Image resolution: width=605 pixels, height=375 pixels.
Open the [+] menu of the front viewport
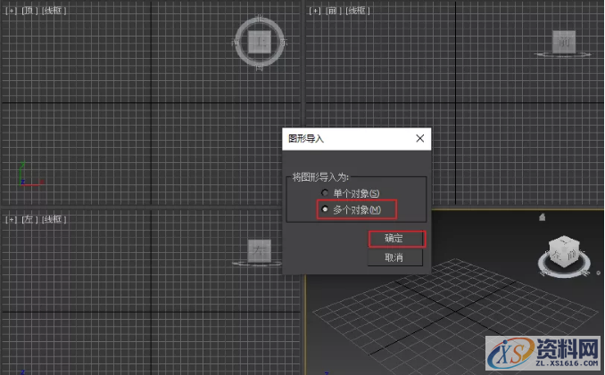pos(315,11)
